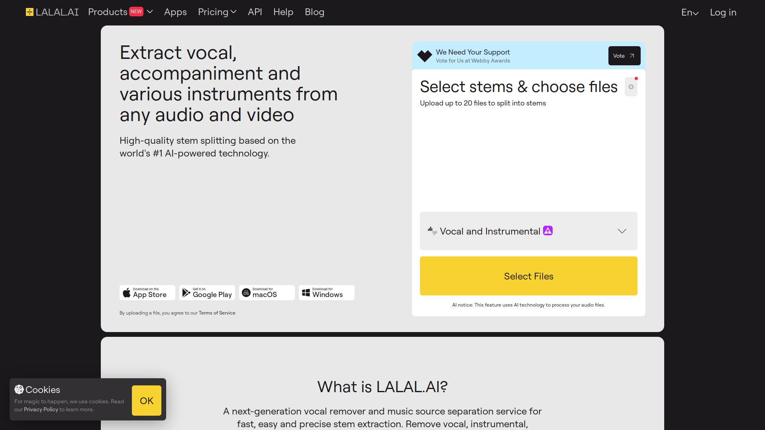Click the Select Files button

528,276
